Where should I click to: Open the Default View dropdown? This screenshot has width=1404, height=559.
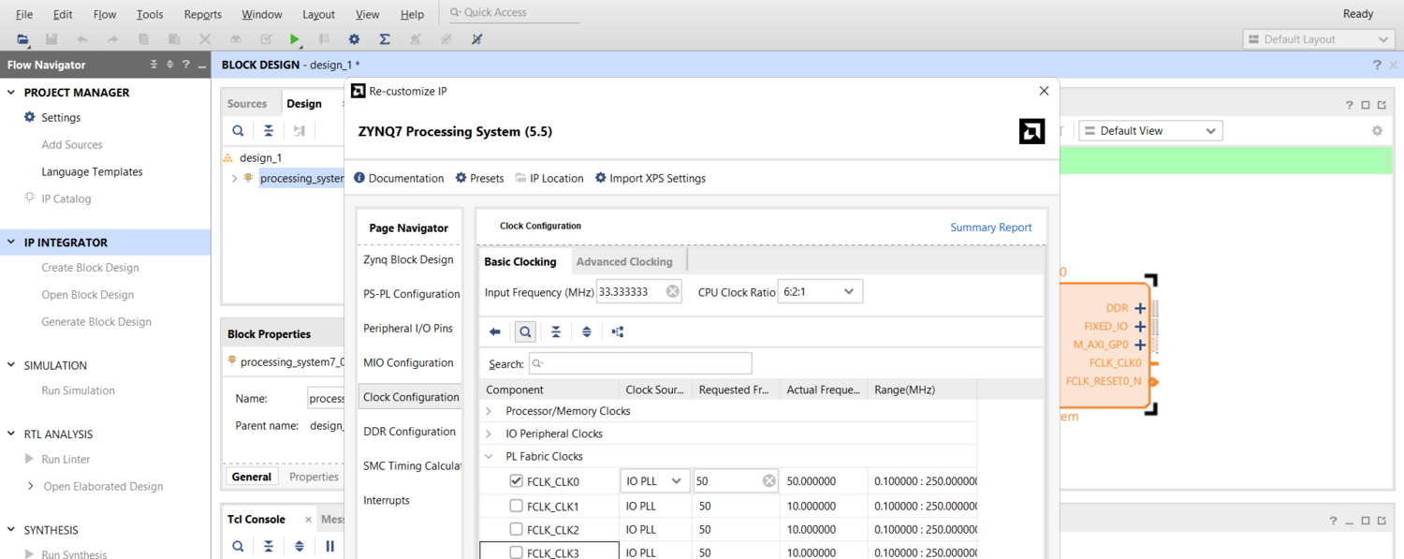click(x=1150, y=131)
